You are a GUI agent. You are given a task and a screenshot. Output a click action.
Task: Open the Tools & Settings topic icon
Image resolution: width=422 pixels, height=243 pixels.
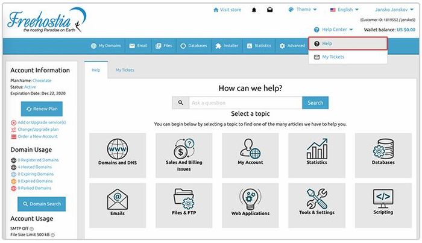pyautogui.click(x=316, y=199)
